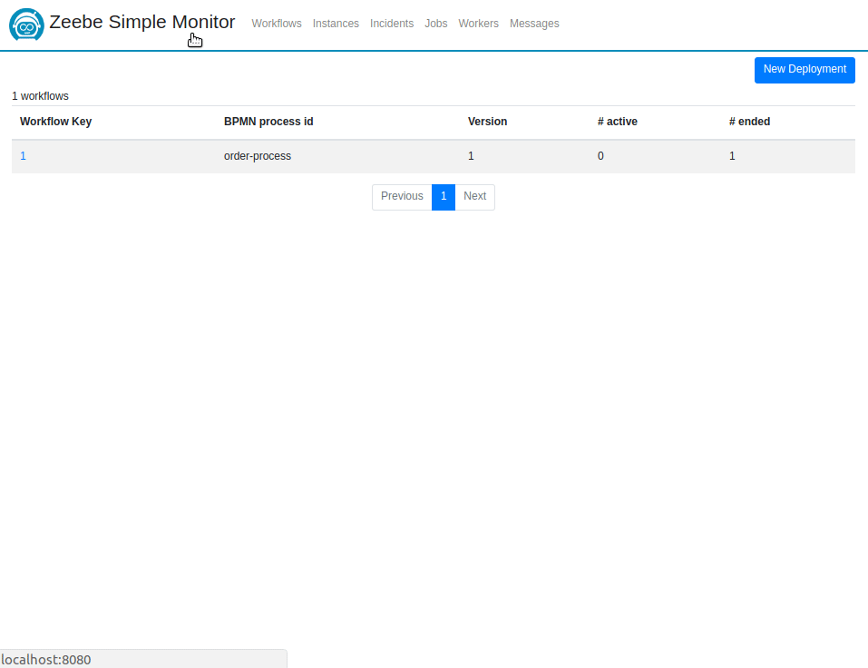Click the Next pagination button
868x668 pixels.
click(x=475, y=197)
